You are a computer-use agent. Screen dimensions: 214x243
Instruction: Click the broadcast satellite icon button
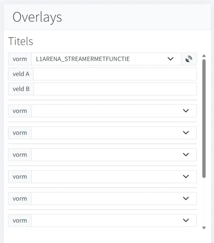coord(189,59)
